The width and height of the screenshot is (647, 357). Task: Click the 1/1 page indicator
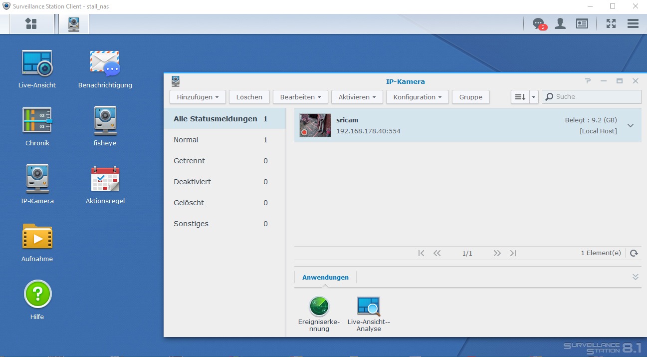pyautogui.click(x=467, y=254)
